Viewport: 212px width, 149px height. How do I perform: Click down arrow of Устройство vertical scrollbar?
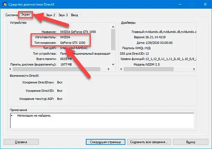(x=113, y=64)
